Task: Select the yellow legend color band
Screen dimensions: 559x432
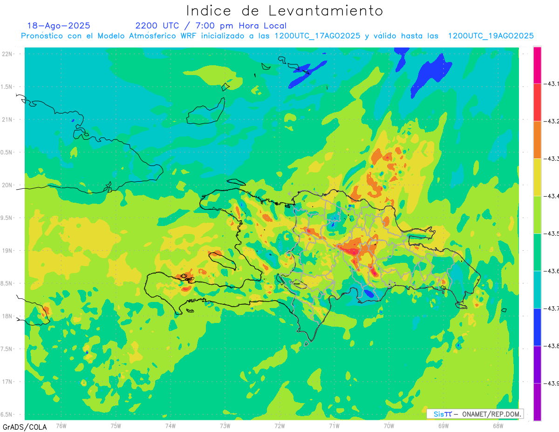Action: (537, 177)
